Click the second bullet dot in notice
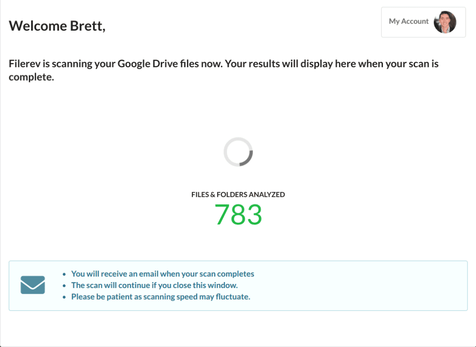476x347 pixels. pyautogui.click(x=64, y=286)
